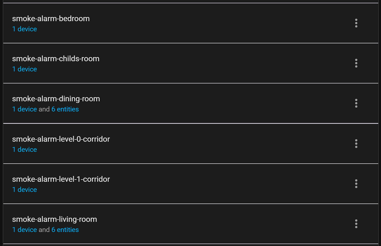
Task: Click the overflow icon next to smoke-alarm-dining-room
Action: (x=356, y=103)
